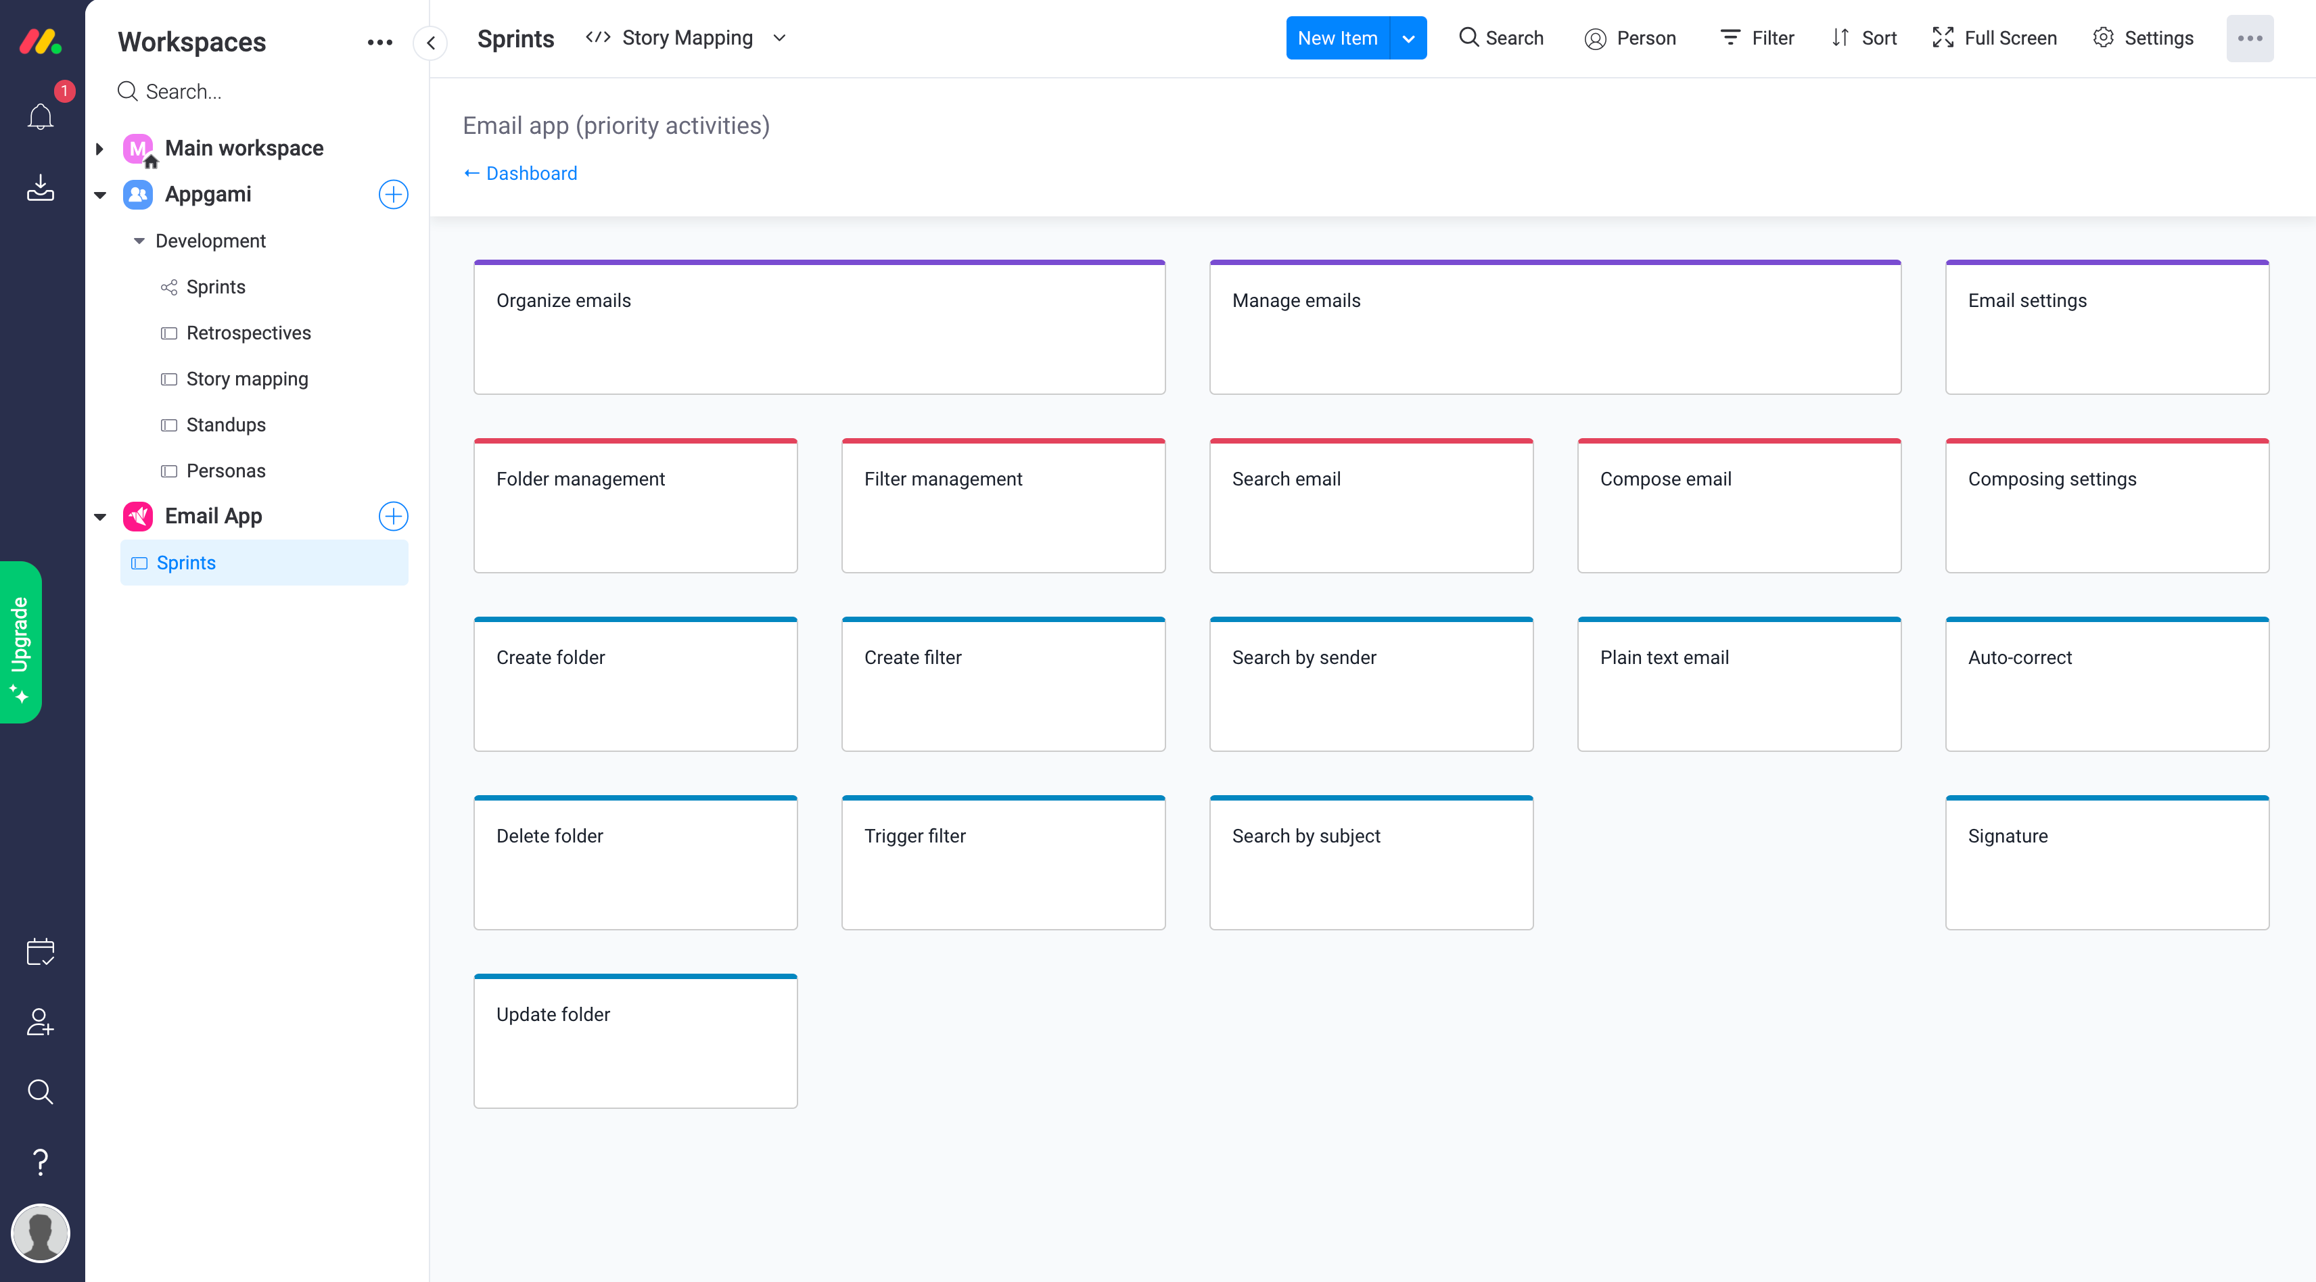Select Retrospectives board in sidebar
Screen dimensions: 2316x1282
click(x=248, y=333)
